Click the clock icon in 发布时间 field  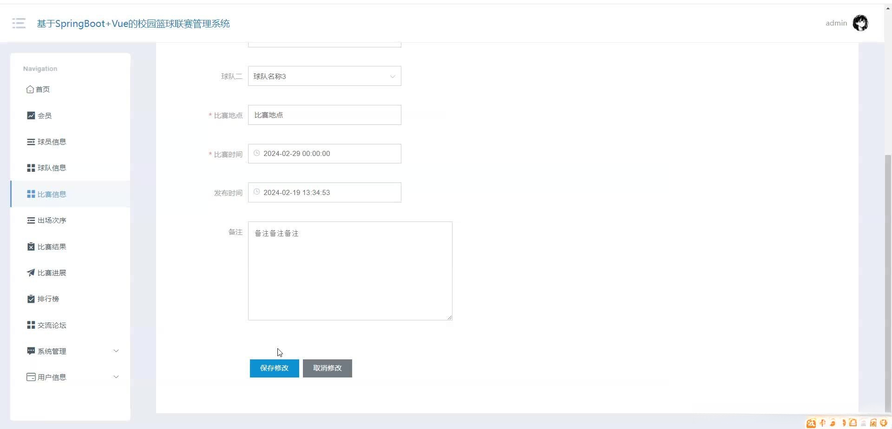point(256,192)
